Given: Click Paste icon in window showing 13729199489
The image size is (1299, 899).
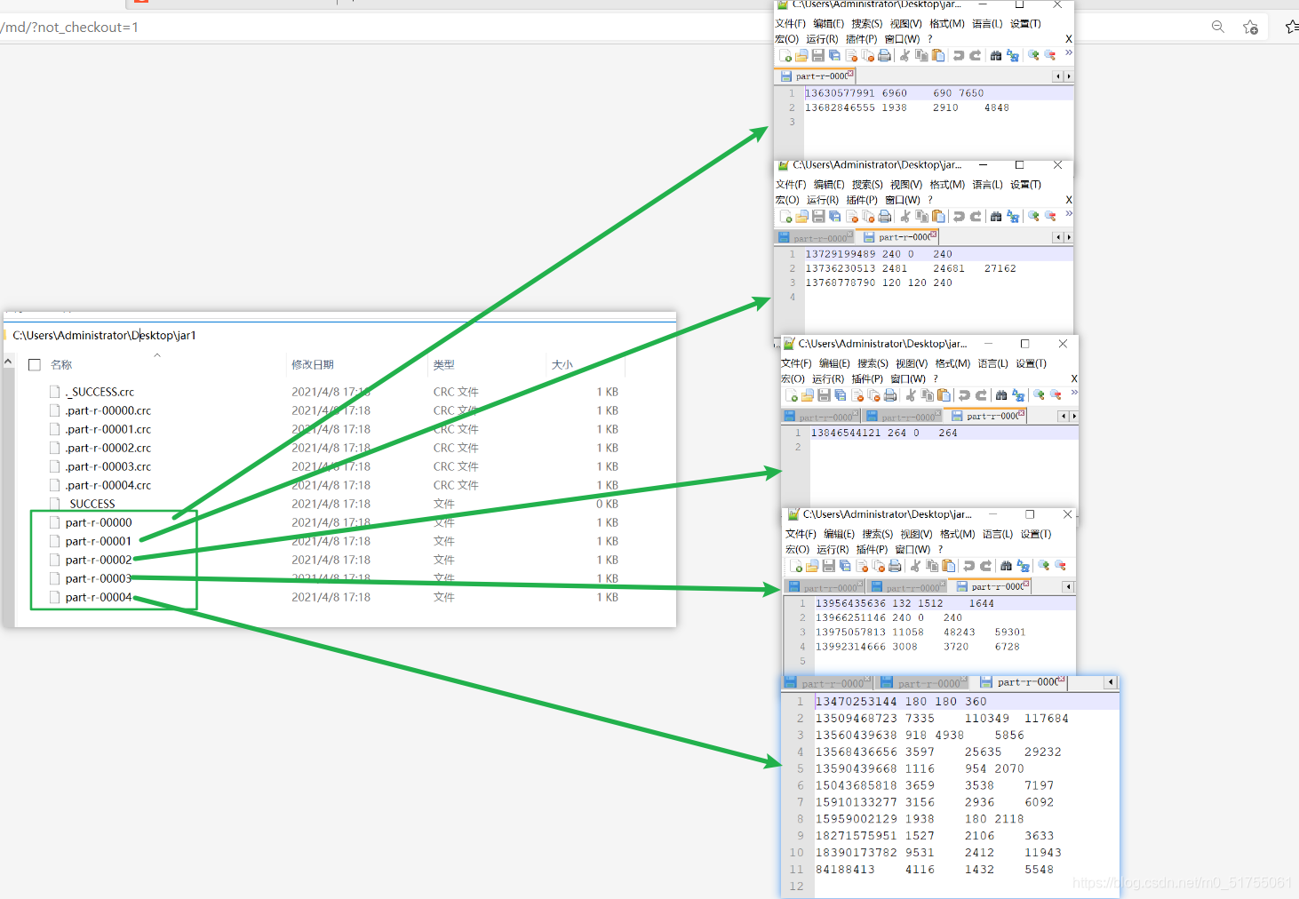Looking at the screenshot, I should pyautogui.click(x=938, y=216).
